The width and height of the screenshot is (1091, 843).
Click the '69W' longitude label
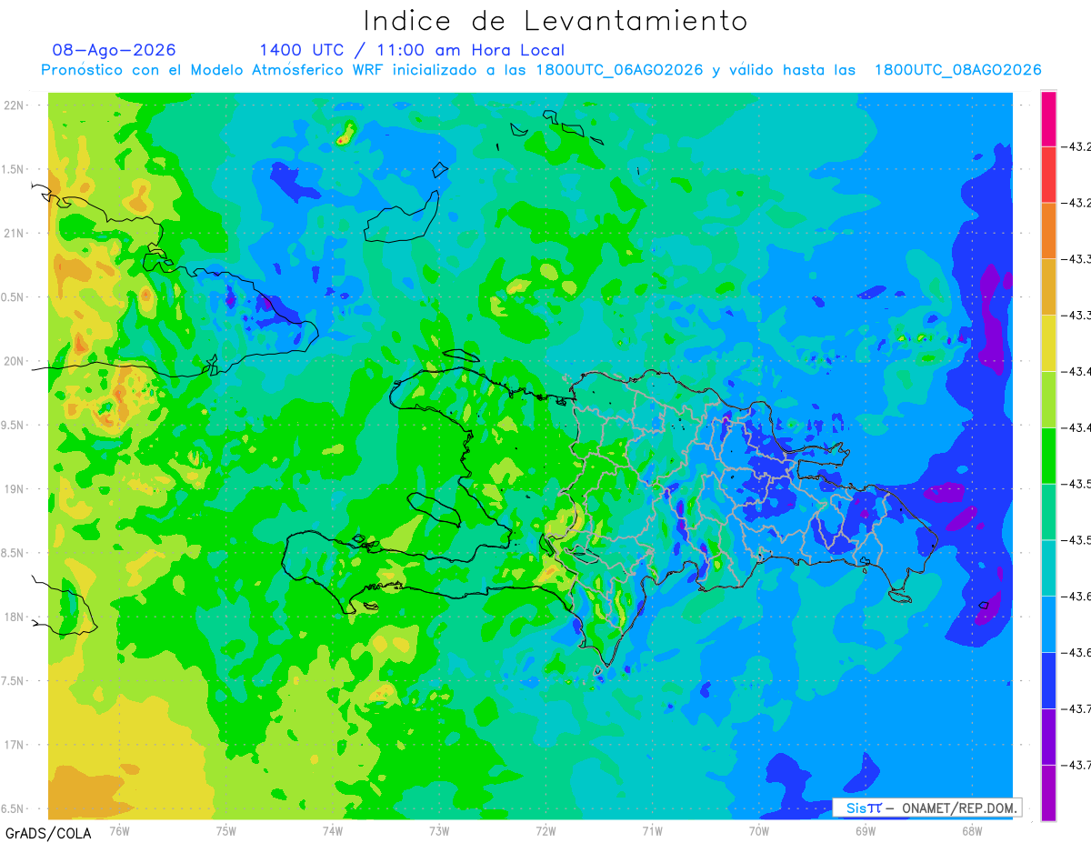tap(866, 830)
